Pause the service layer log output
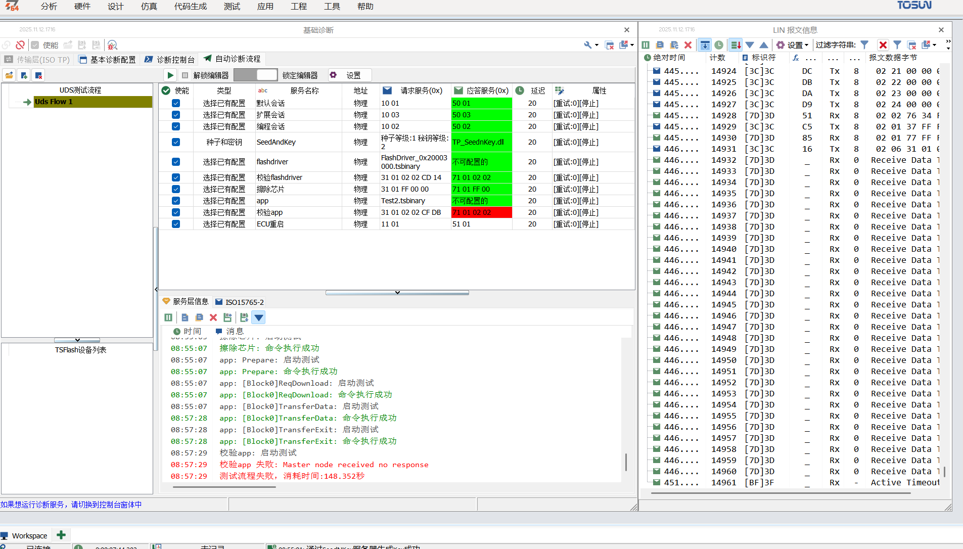 click(168, 317)
